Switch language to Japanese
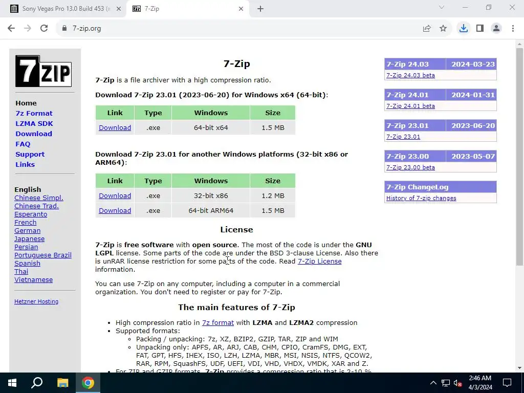The image size is (524, 393). 29,238
